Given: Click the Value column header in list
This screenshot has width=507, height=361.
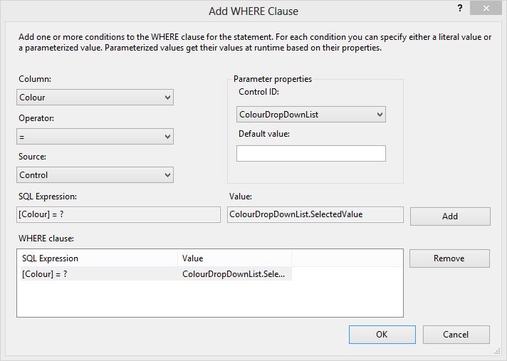Looking at the screenshot, I should [x=234, y=258].
